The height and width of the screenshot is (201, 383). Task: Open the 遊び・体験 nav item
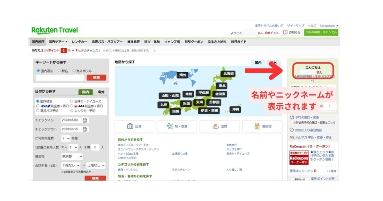pyautogui.click(x=152, y=42)
